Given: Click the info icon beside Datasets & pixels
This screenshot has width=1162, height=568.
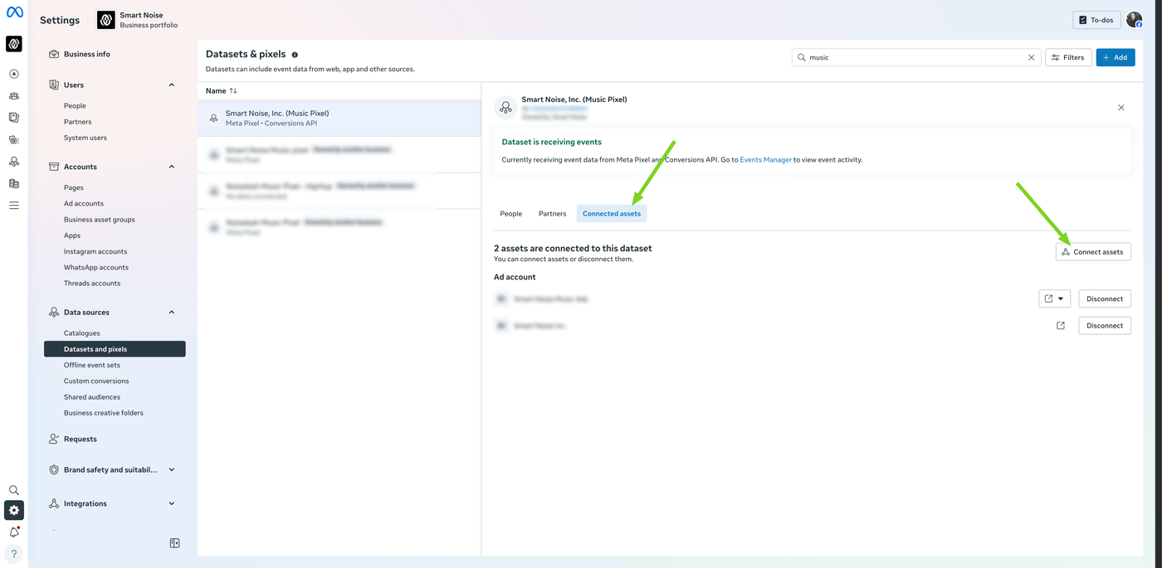Looking at the screenshot, I should pos(295,55).
